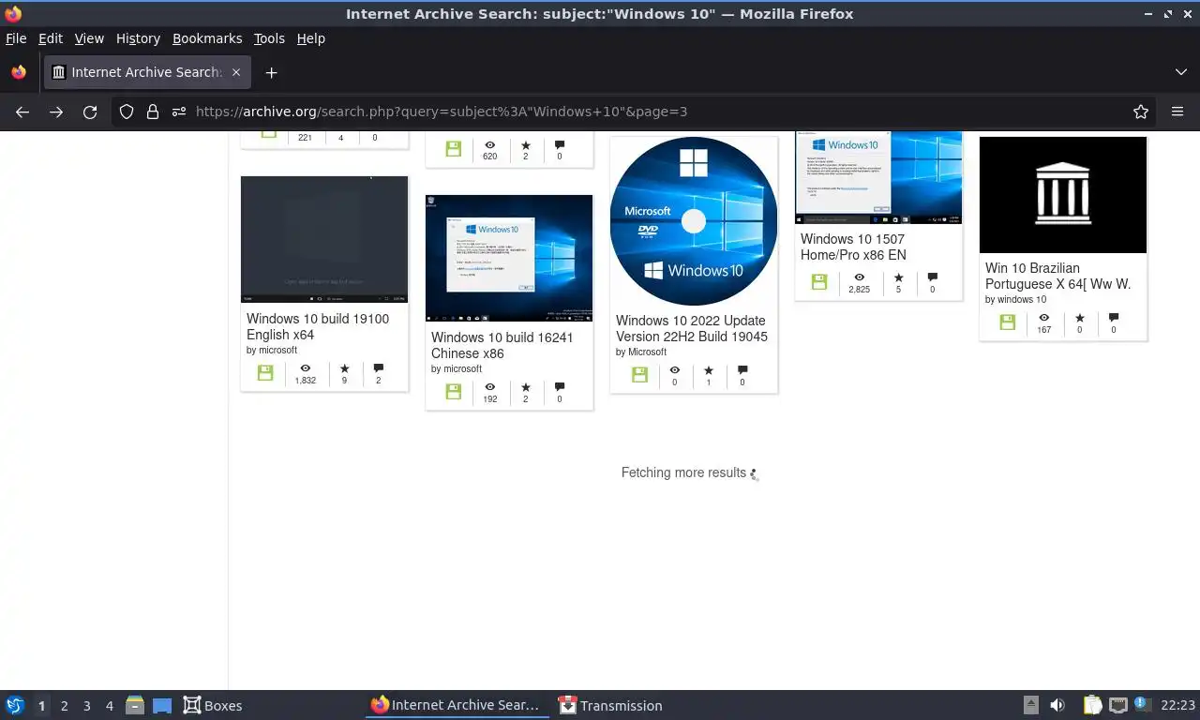Click software icon on Brazilian Portuguese card
This screenshot has width=1200, height=720.
[1007, 322]
